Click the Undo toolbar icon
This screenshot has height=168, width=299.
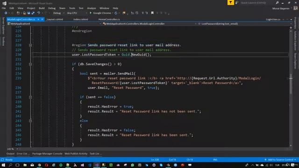tap(39, 13)
